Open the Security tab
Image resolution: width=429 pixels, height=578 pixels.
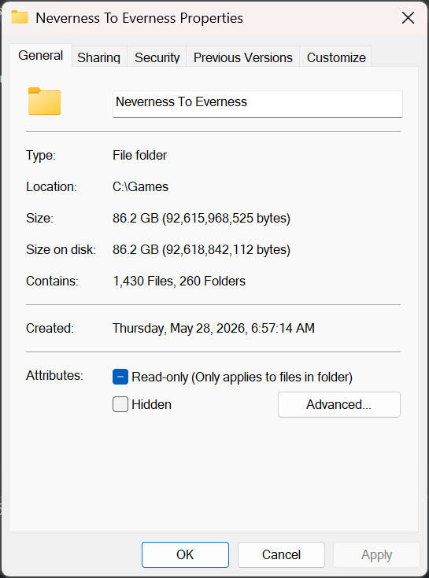click(x=157, y=57)
